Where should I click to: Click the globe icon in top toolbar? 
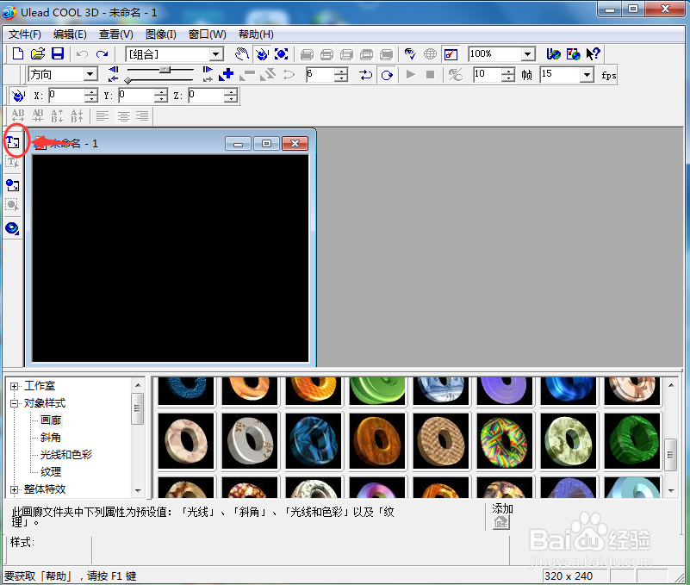431,54
